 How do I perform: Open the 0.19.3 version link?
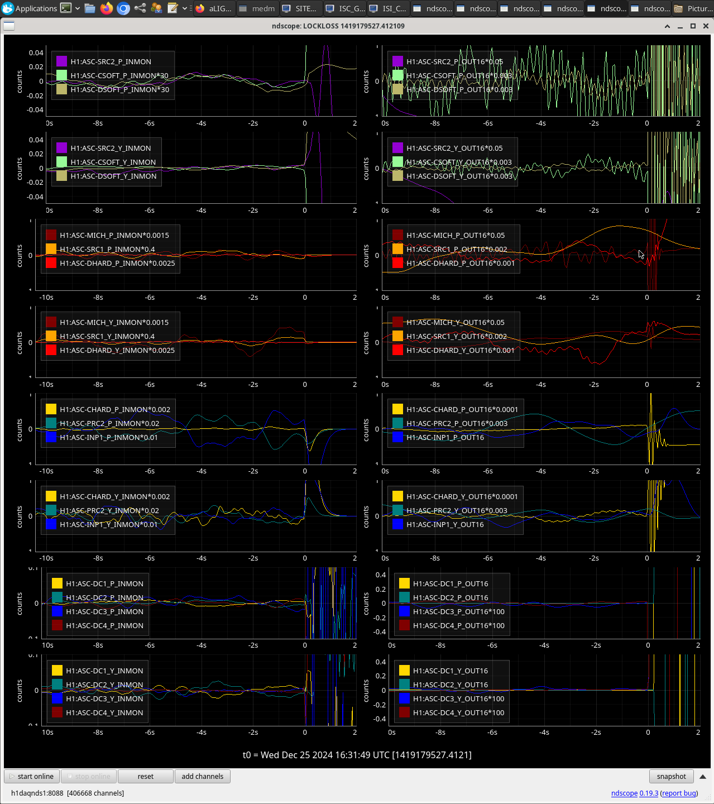(x=649, y=793)
